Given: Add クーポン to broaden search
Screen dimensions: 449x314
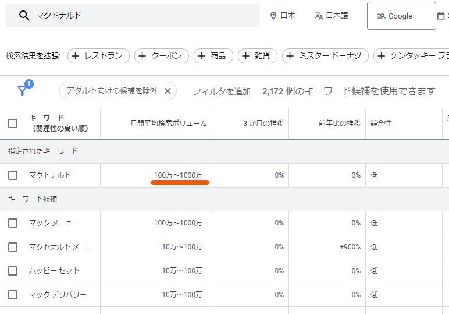Looking at the screenshot, I should [x=162, y=55].
